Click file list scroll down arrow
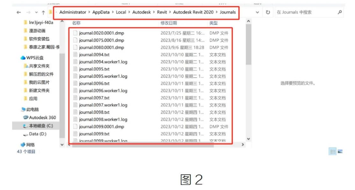355x190 pixels. [248, 139]
